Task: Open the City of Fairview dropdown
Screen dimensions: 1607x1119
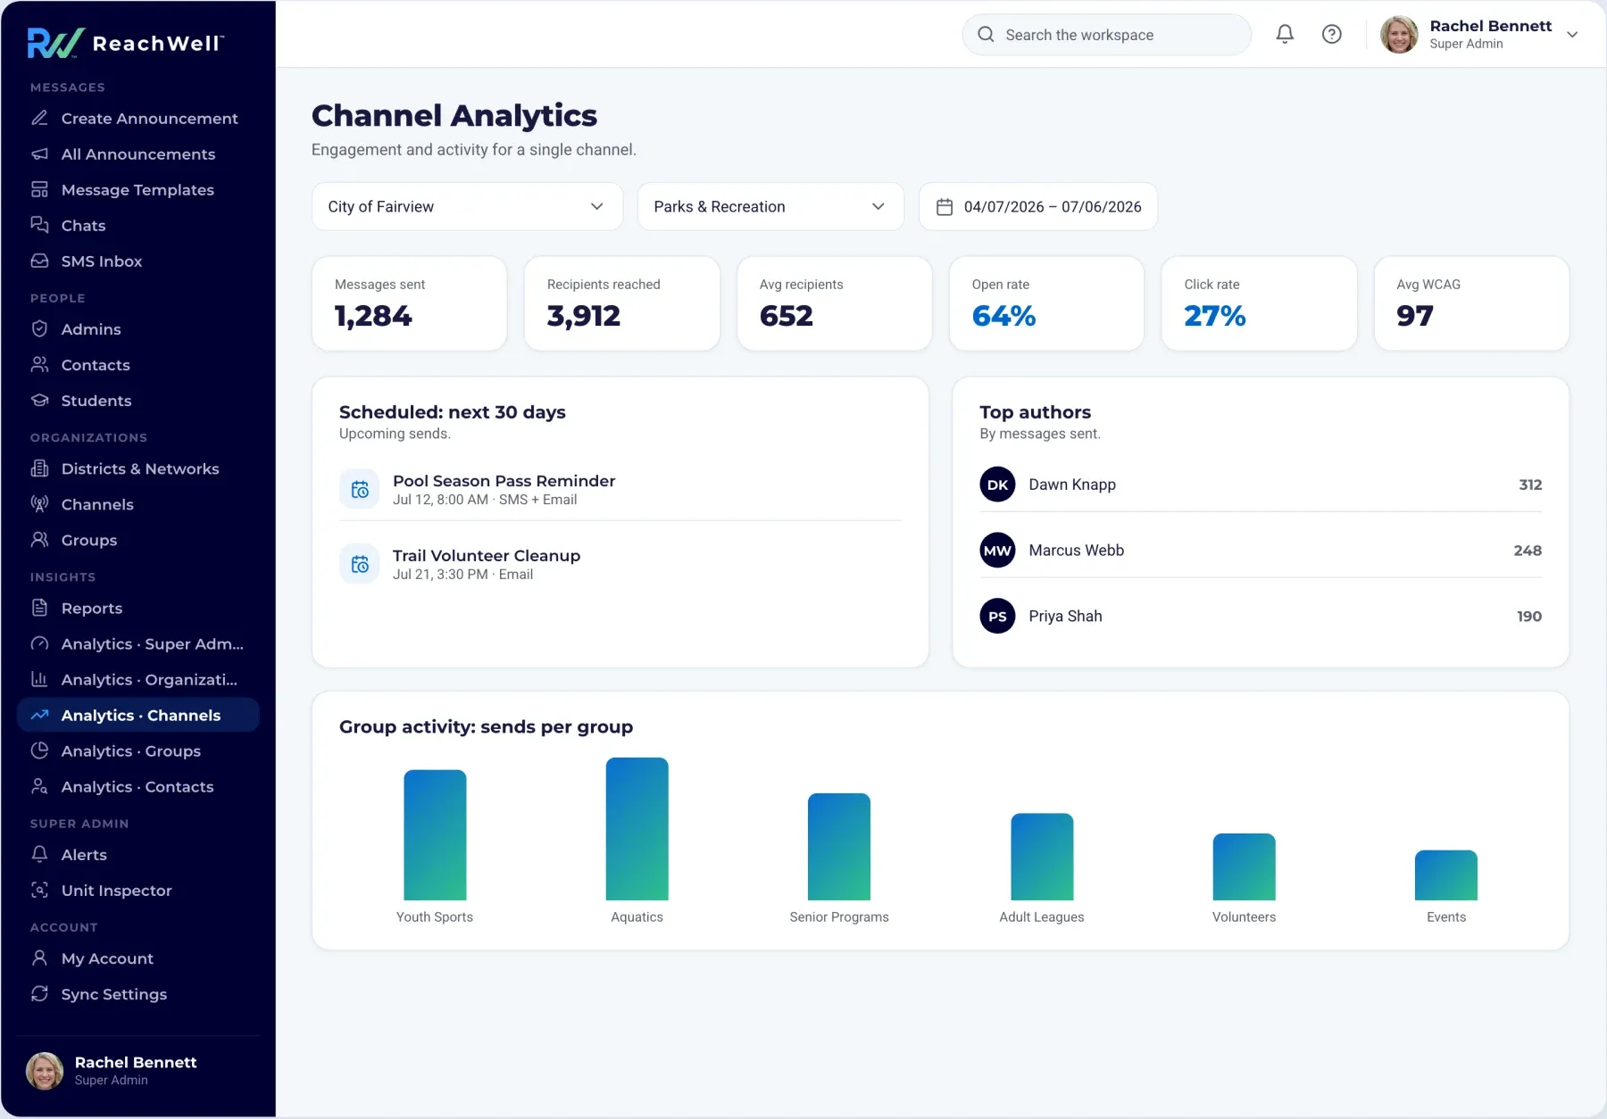Action: coord(467,206)
